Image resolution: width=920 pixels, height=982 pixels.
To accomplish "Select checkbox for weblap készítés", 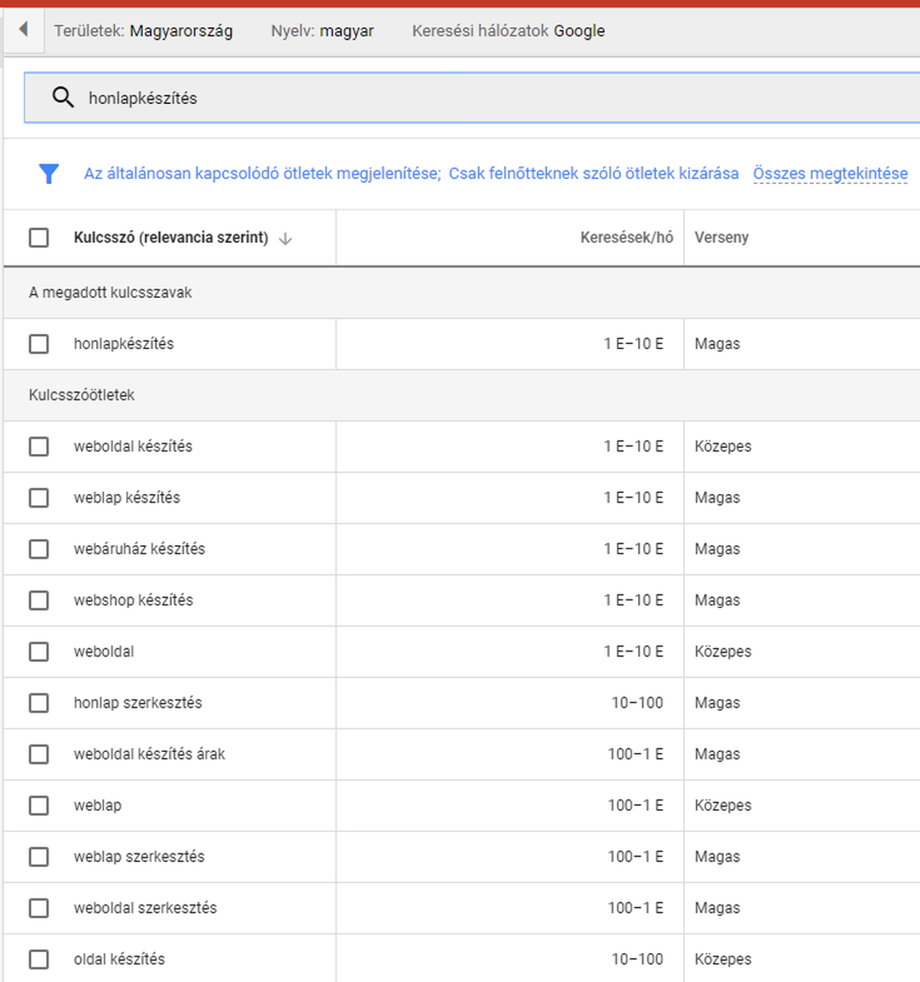I will point(39,498).
